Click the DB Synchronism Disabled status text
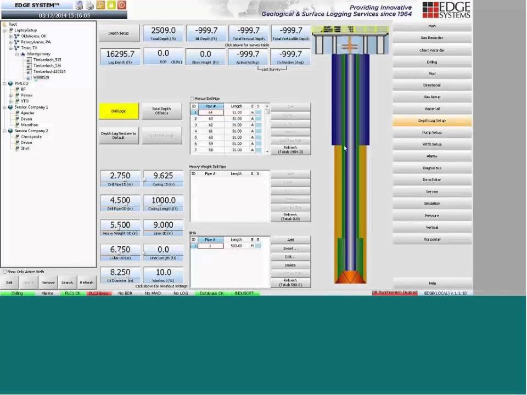The height and width of the screenshot is (395, 527). click(x=395, y=293)
